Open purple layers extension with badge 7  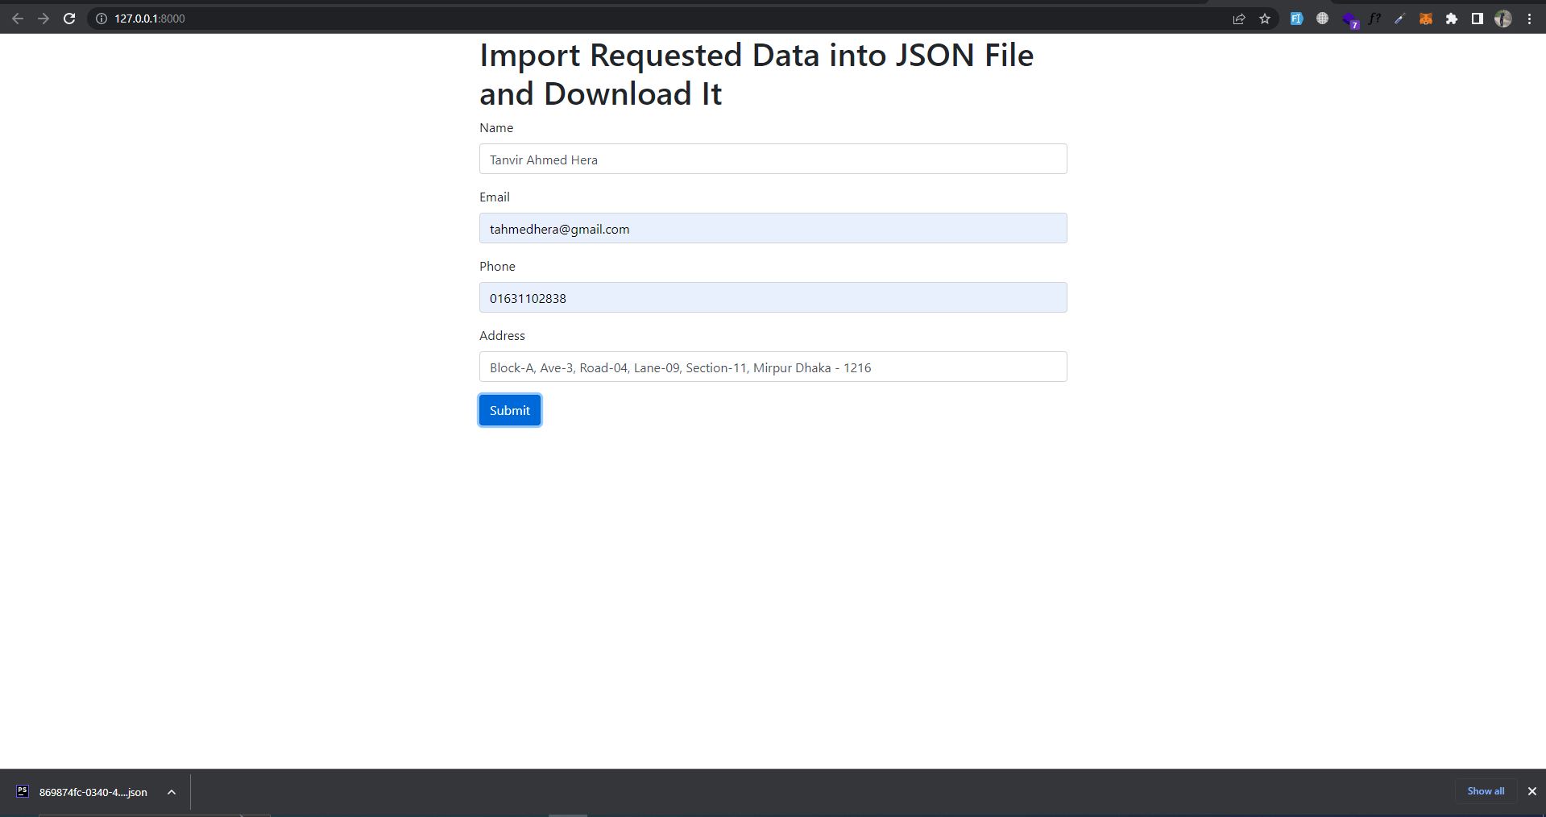[x=1350, y=19]
